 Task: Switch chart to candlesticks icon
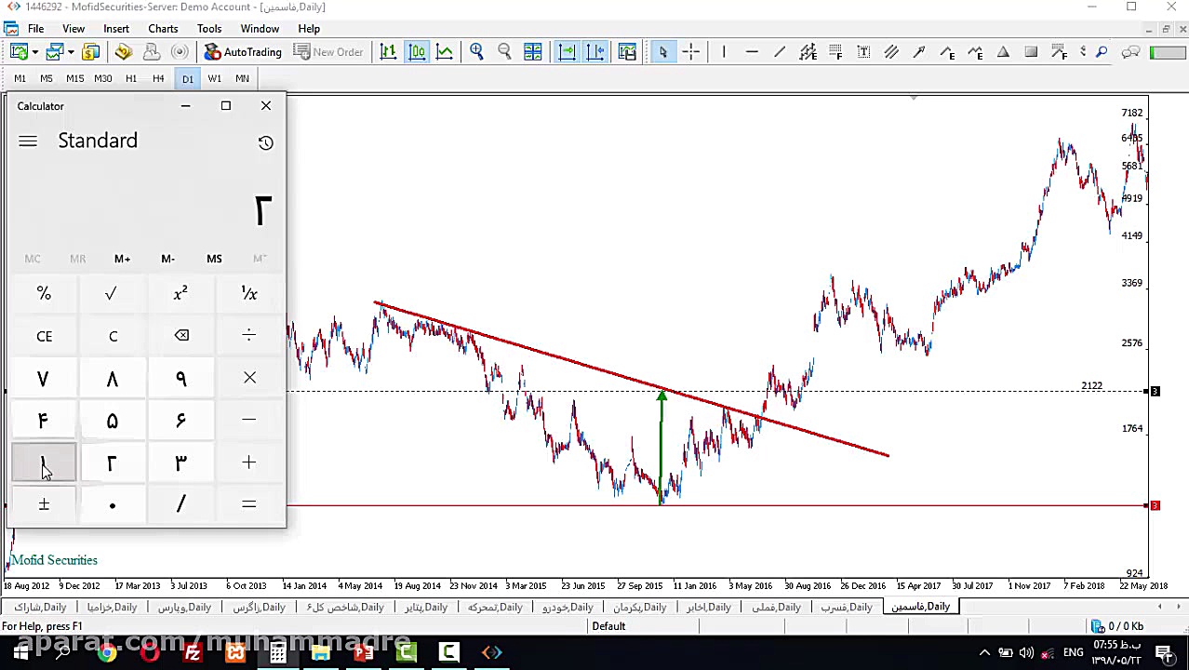pos(417,52)
